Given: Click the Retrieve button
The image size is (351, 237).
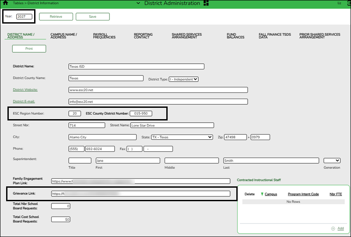Looking at the screenshot, I should click(56, 17).
